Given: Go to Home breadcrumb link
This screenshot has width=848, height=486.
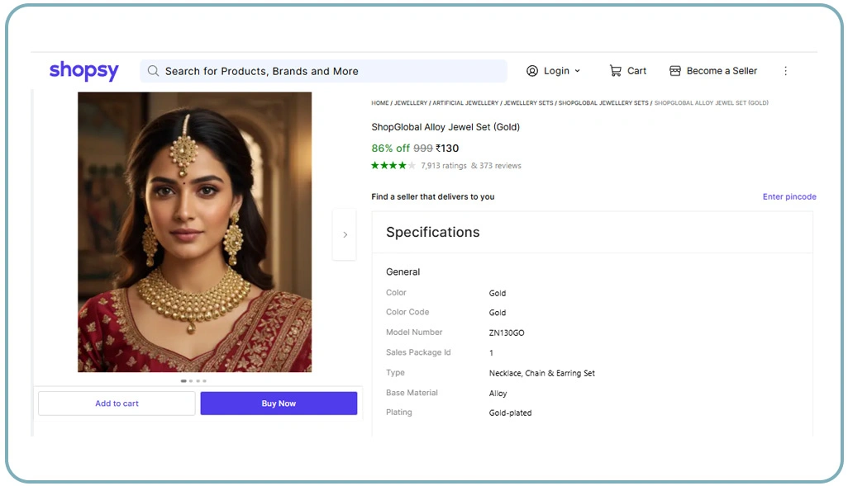Looking at the screenshot, I should [380, 103].
